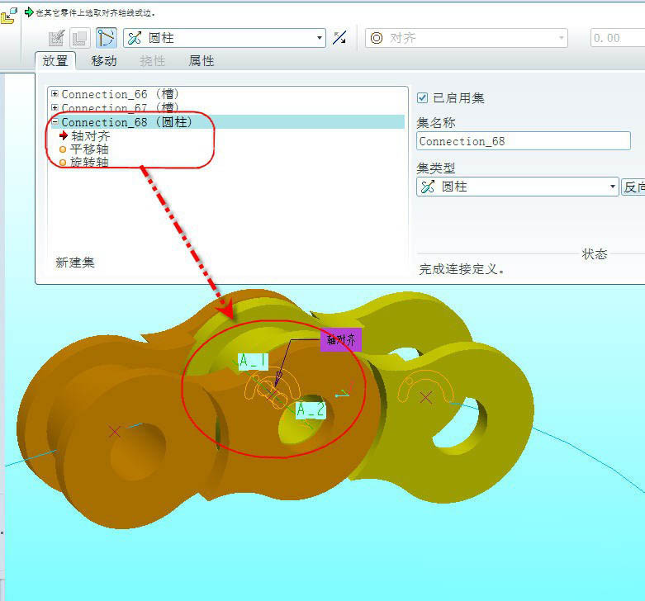Viewport: 645px width, 601px height.
Task: Click the 反向 button
Action: [633, 187]
